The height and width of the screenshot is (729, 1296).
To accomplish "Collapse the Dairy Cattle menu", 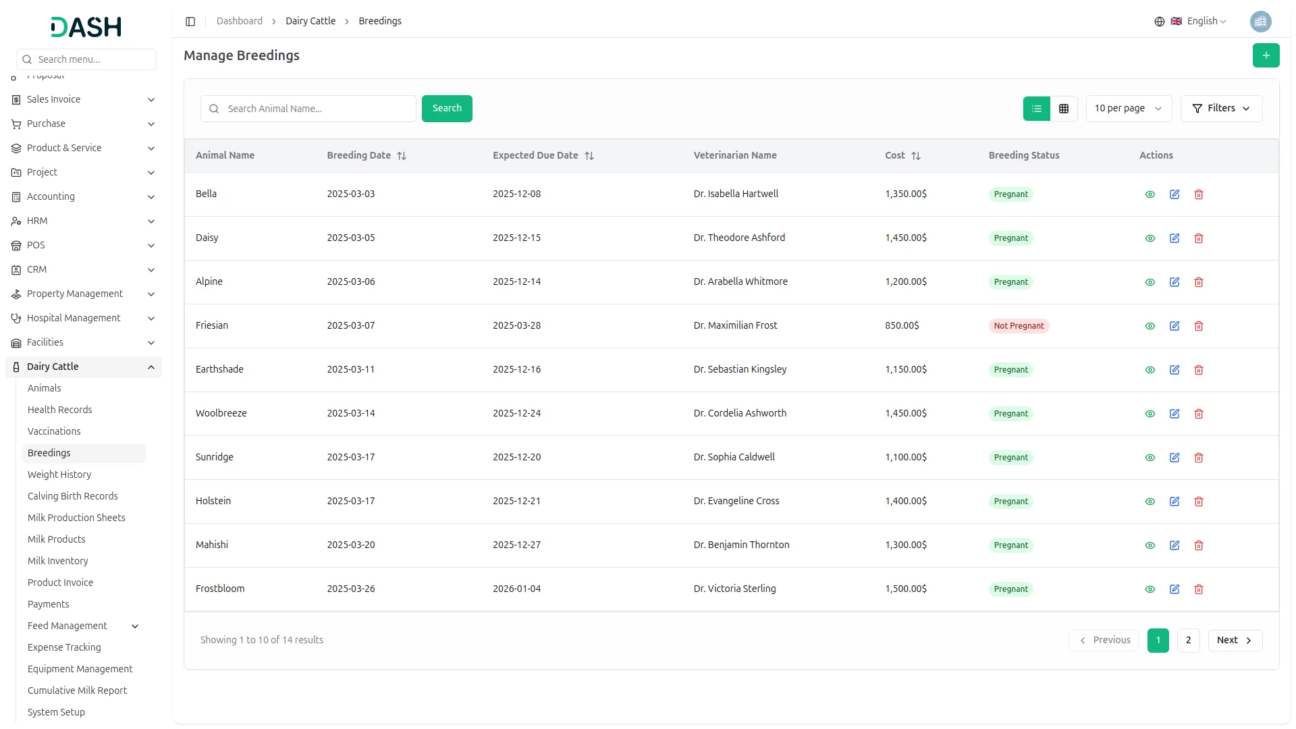I will 83,367.
